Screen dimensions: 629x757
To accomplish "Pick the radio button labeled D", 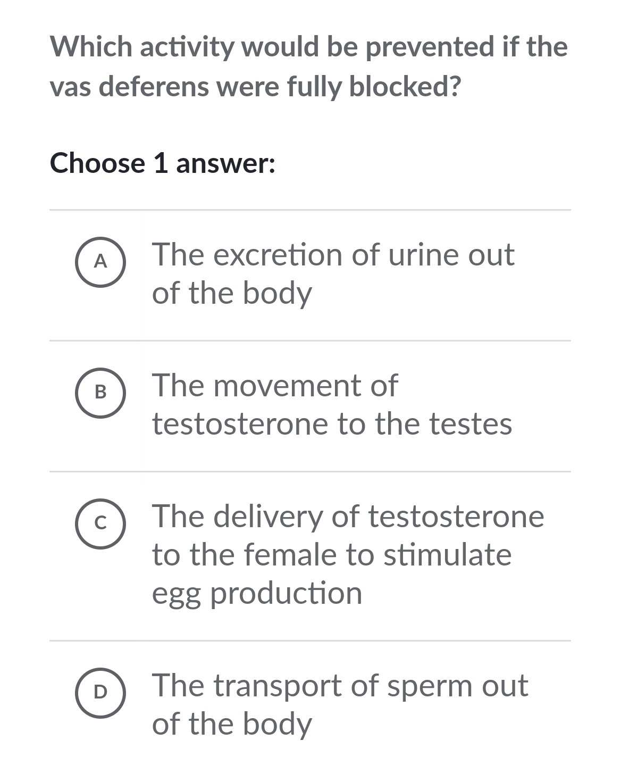I will 100,693.
